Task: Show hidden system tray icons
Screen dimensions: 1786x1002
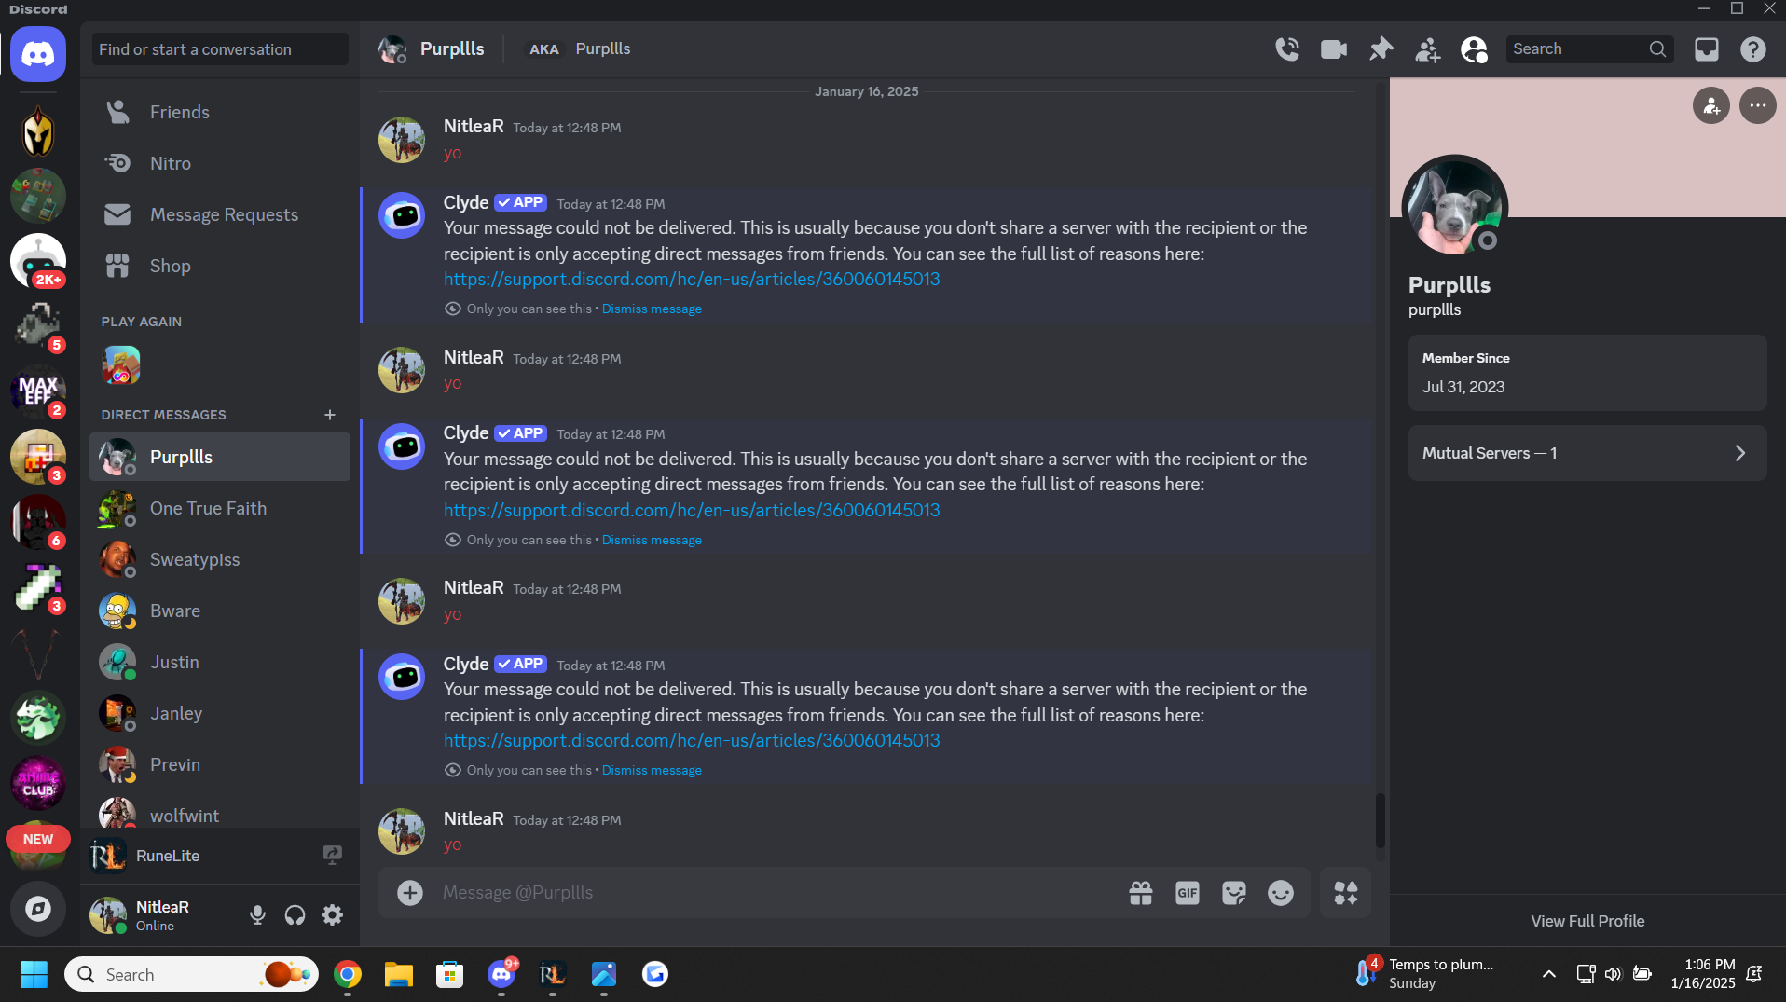Action: click(1548, 975)
